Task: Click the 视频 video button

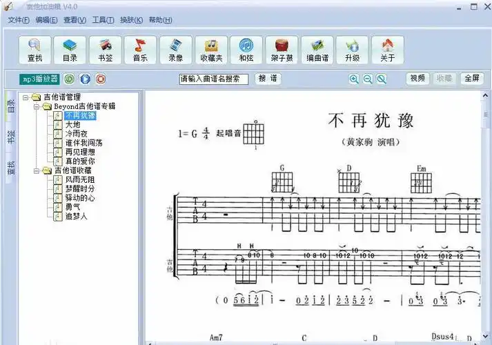Action: [x=417, y=78]
